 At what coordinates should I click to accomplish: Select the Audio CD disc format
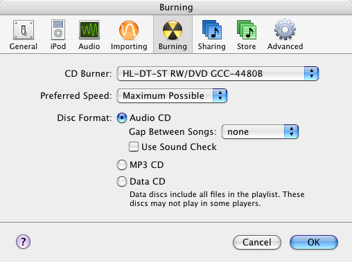pyautogui.click(x=122, y=118)
